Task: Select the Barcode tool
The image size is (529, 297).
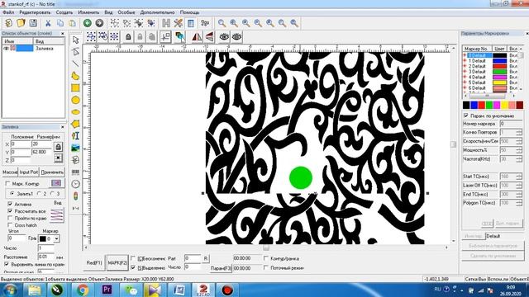Action: pos(75,172)
